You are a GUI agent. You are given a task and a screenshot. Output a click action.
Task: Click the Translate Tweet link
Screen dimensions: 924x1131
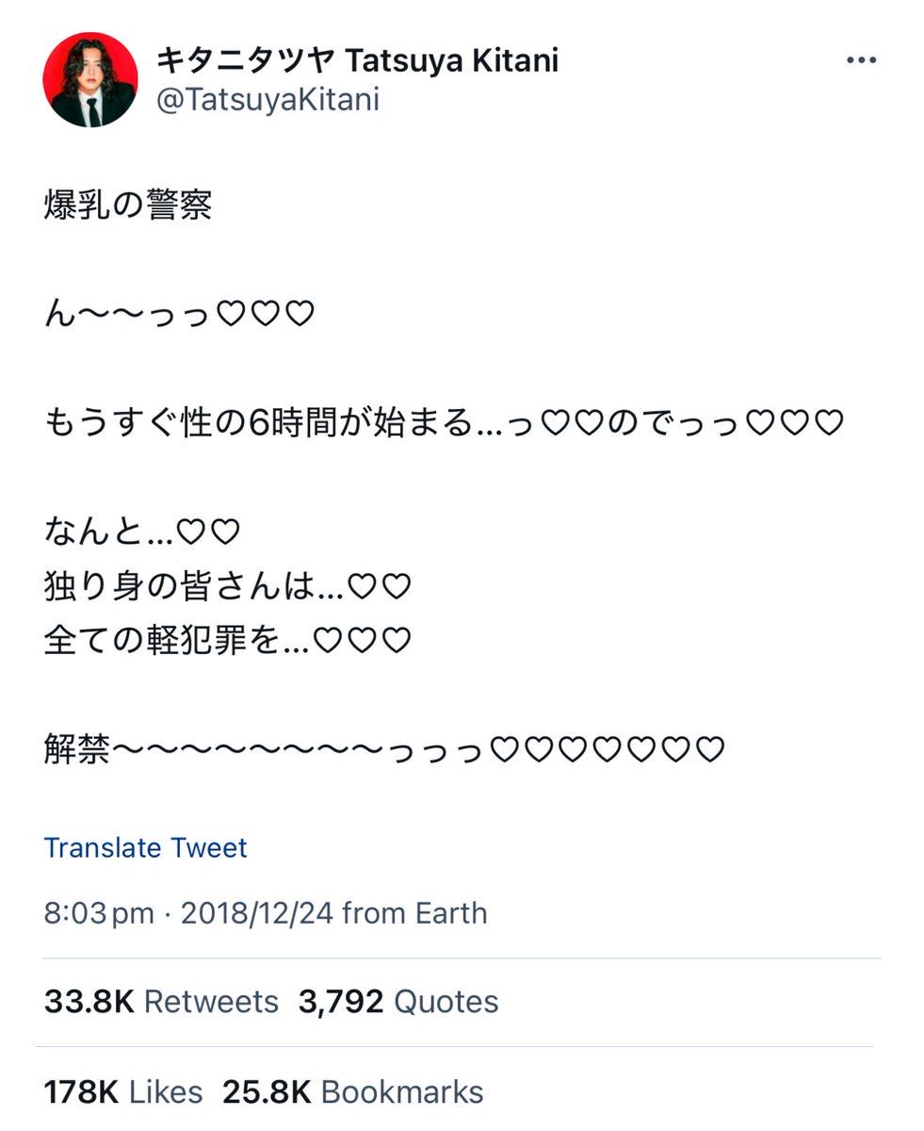point(145,847)
